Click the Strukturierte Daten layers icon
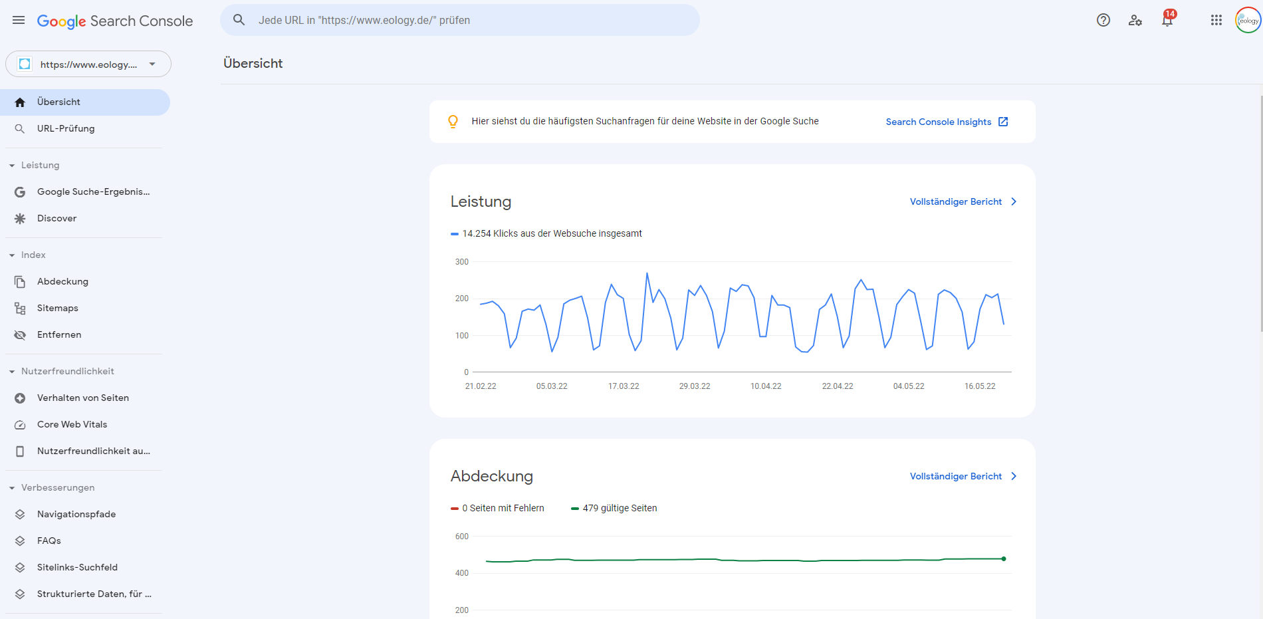Screen dimensions: 1263x619 (20, 594)
